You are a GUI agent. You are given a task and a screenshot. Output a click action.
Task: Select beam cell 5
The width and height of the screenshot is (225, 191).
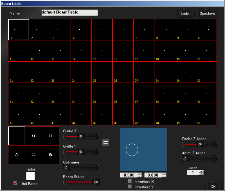pos(102,29)
